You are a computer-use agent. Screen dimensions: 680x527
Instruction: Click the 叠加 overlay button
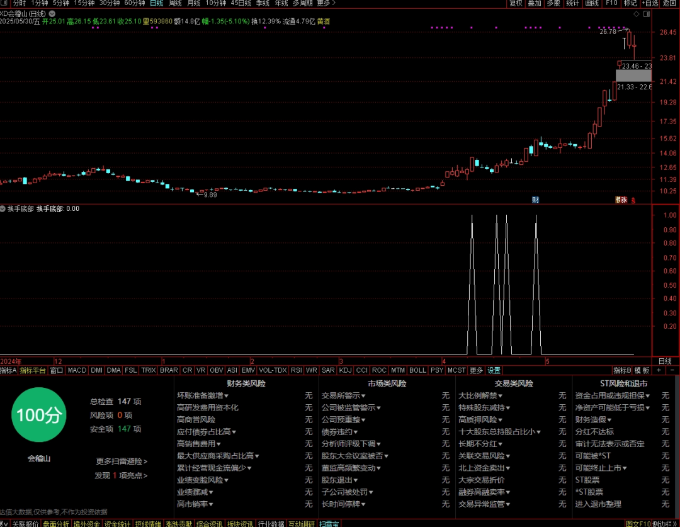[x=535, y=3]
